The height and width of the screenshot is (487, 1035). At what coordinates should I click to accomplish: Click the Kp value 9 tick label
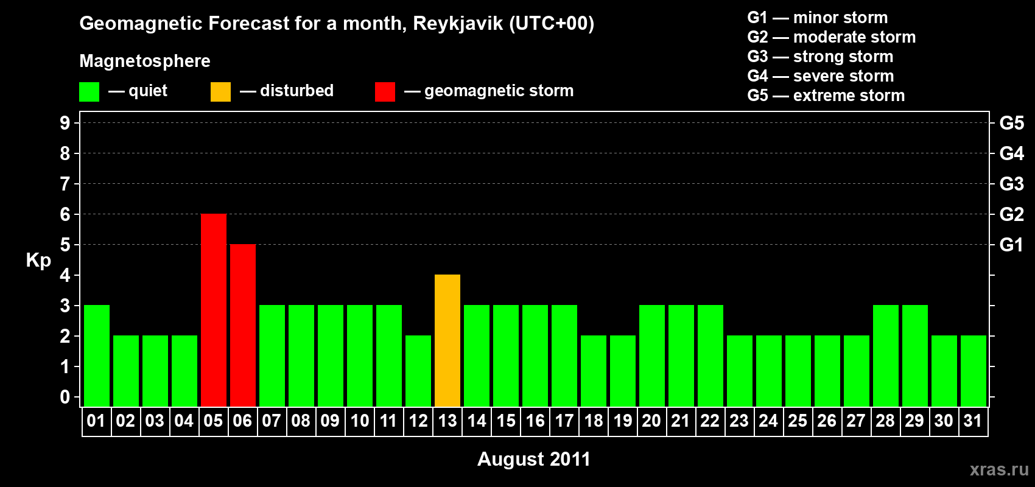pyautogui.click(x=65, y=123)
